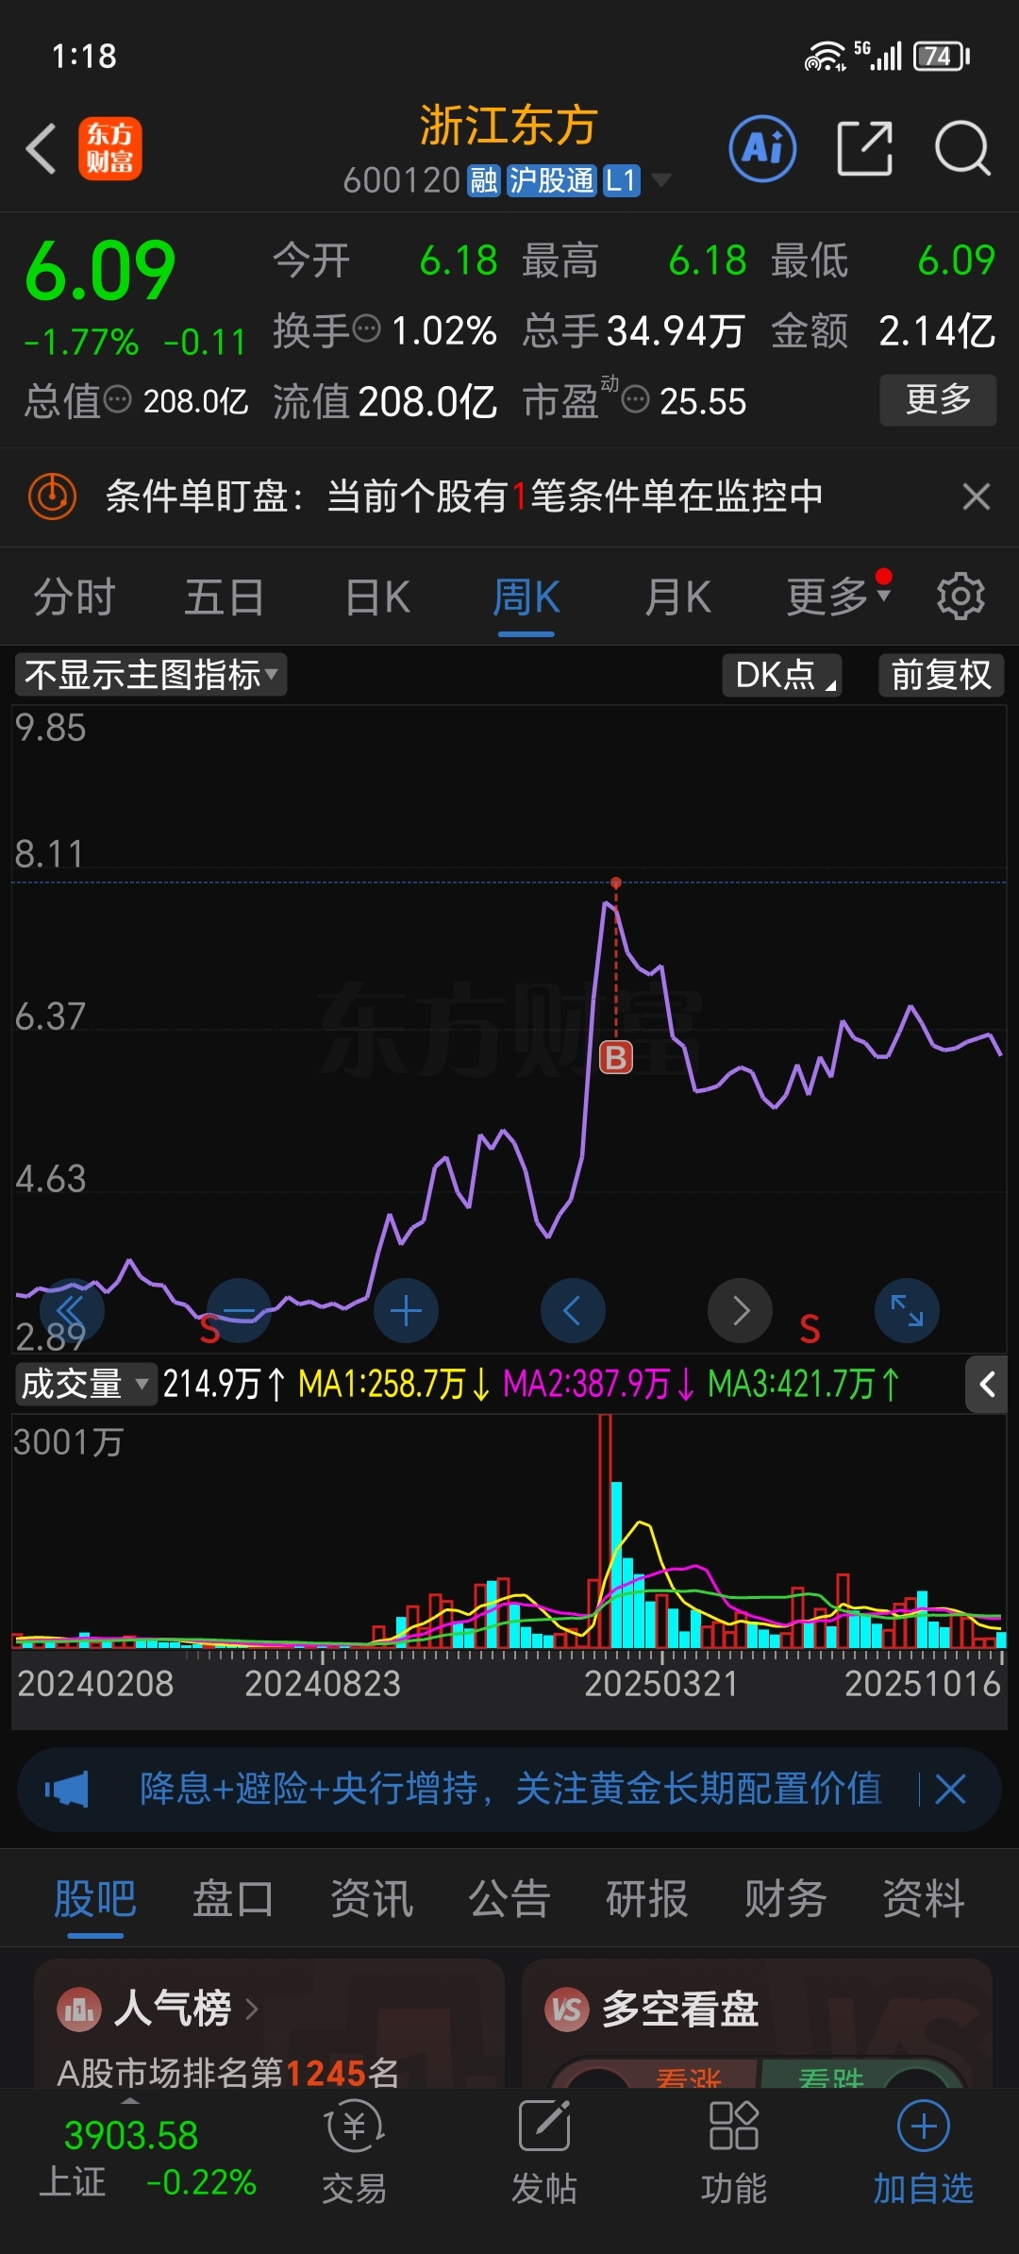Tap the share icon in the header
Screen dimensions: 1019x2254
click(864, 148)
